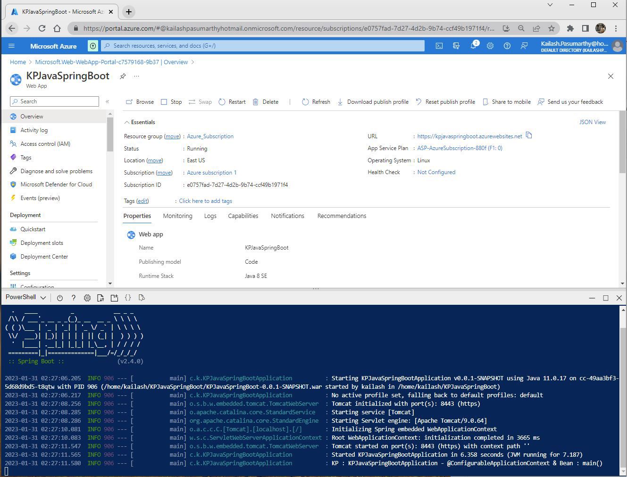This screenshot has width=627, height=477.
Task: Bookmark this page with the Chrome star
Action: (x=552, y=28)
